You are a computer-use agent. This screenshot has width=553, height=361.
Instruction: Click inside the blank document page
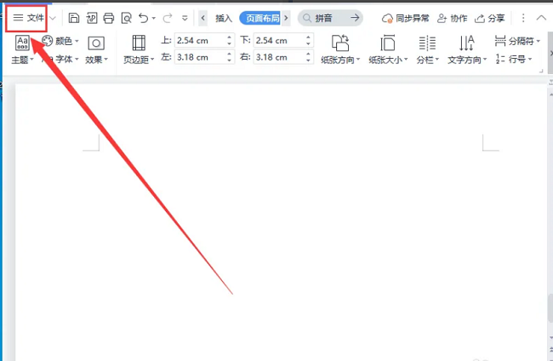[282, 222]
